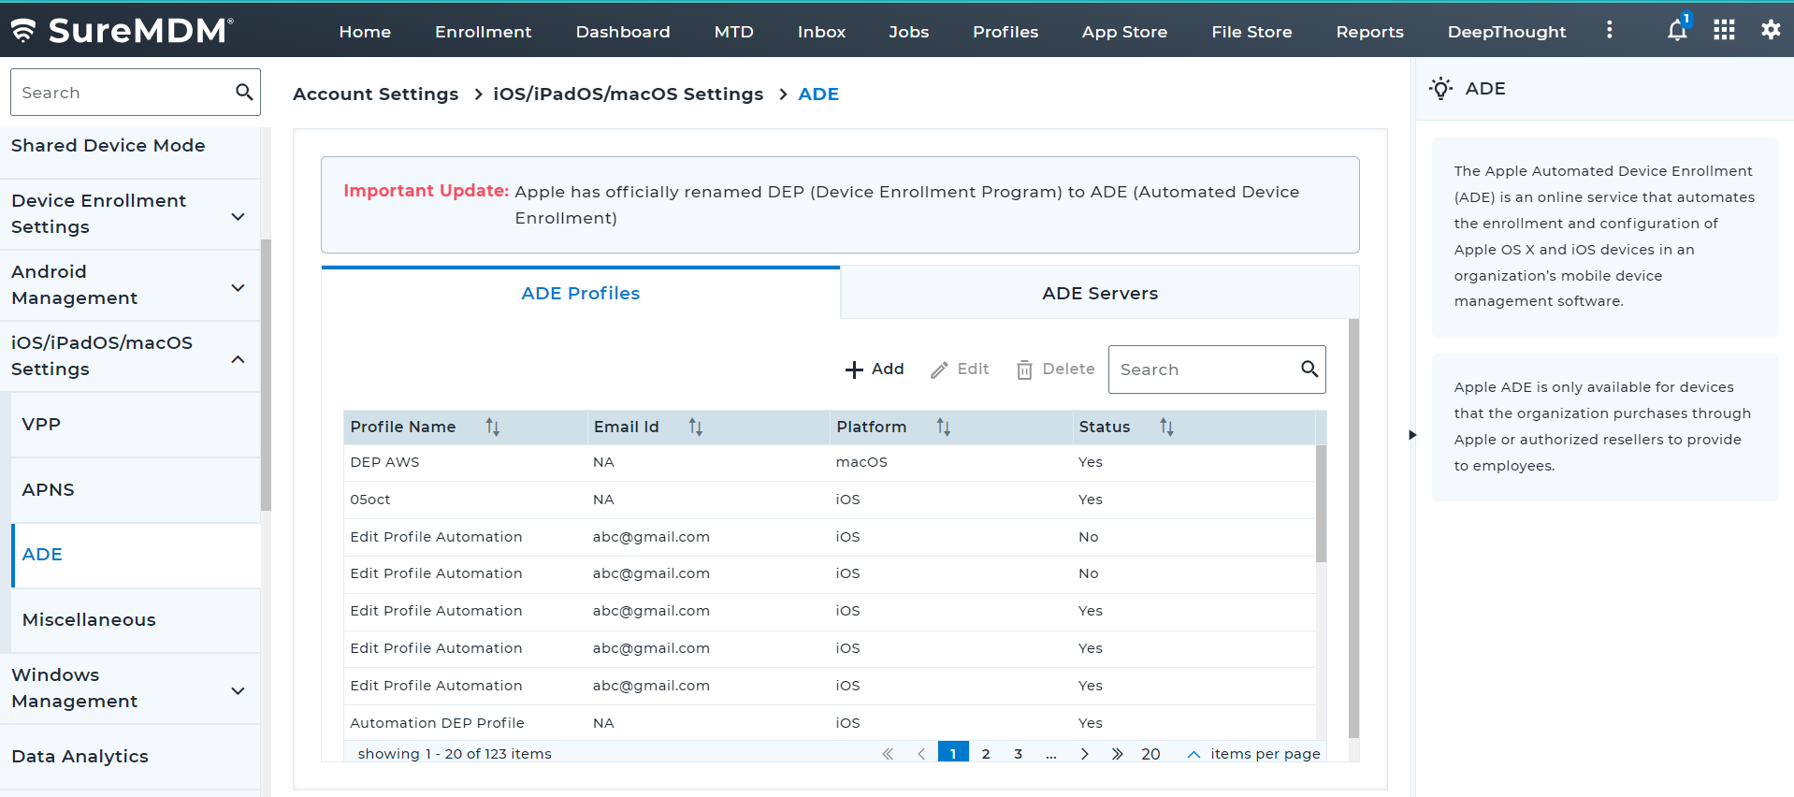Image resolution: width=1794 pixels, height=797 pixels.
Task: Click Add to create ADE profile
Action: (875, 370)
